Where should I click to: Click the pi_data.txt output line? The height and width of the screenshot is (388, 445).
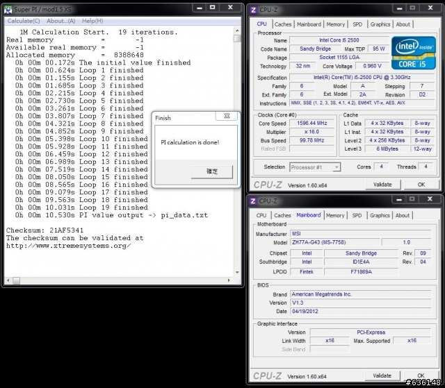click(111, 215)
